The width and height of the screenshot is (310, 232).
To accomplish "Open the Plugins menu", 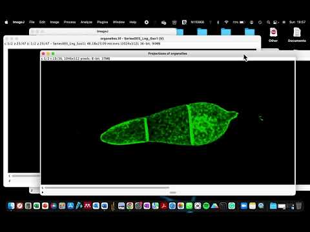I will coord(103,22).
